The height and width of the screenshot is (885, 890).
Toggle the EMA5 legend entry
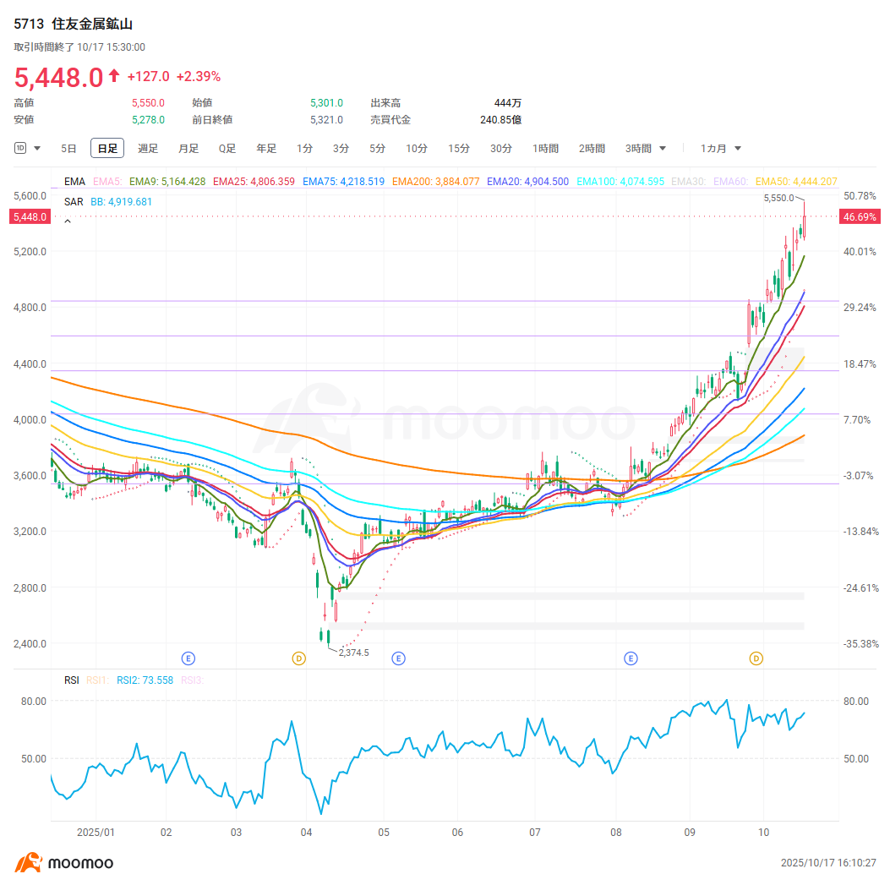[107, 182]
